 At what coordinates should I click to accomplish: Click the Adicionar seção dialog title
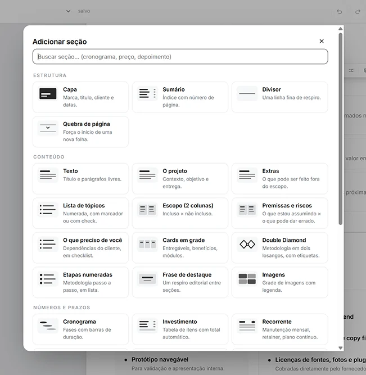[60, 42]
